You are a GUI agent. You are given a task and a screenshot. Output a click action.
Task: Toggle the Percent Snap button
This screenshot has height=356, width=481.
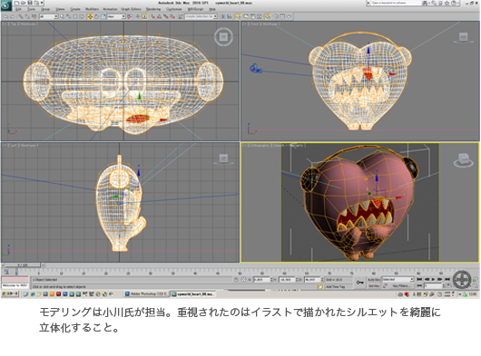[x=166, y=16]
